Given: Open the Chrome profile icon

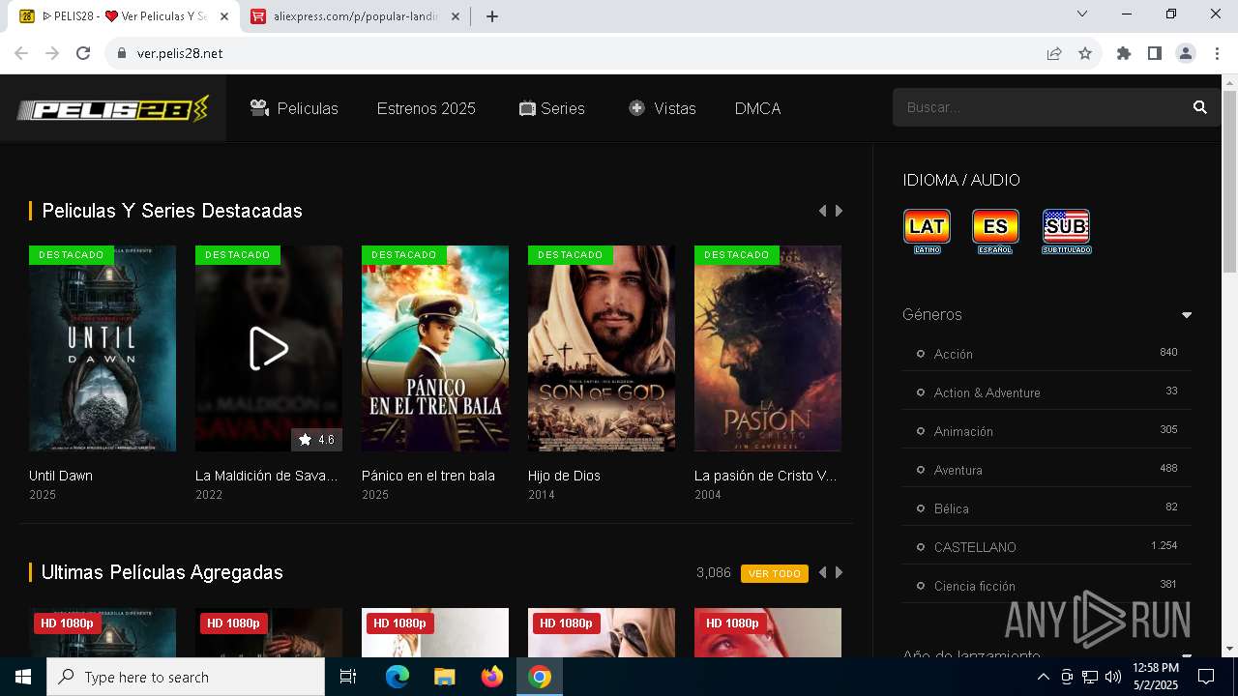Looking at the screenshot, I should pos(1186,53).
